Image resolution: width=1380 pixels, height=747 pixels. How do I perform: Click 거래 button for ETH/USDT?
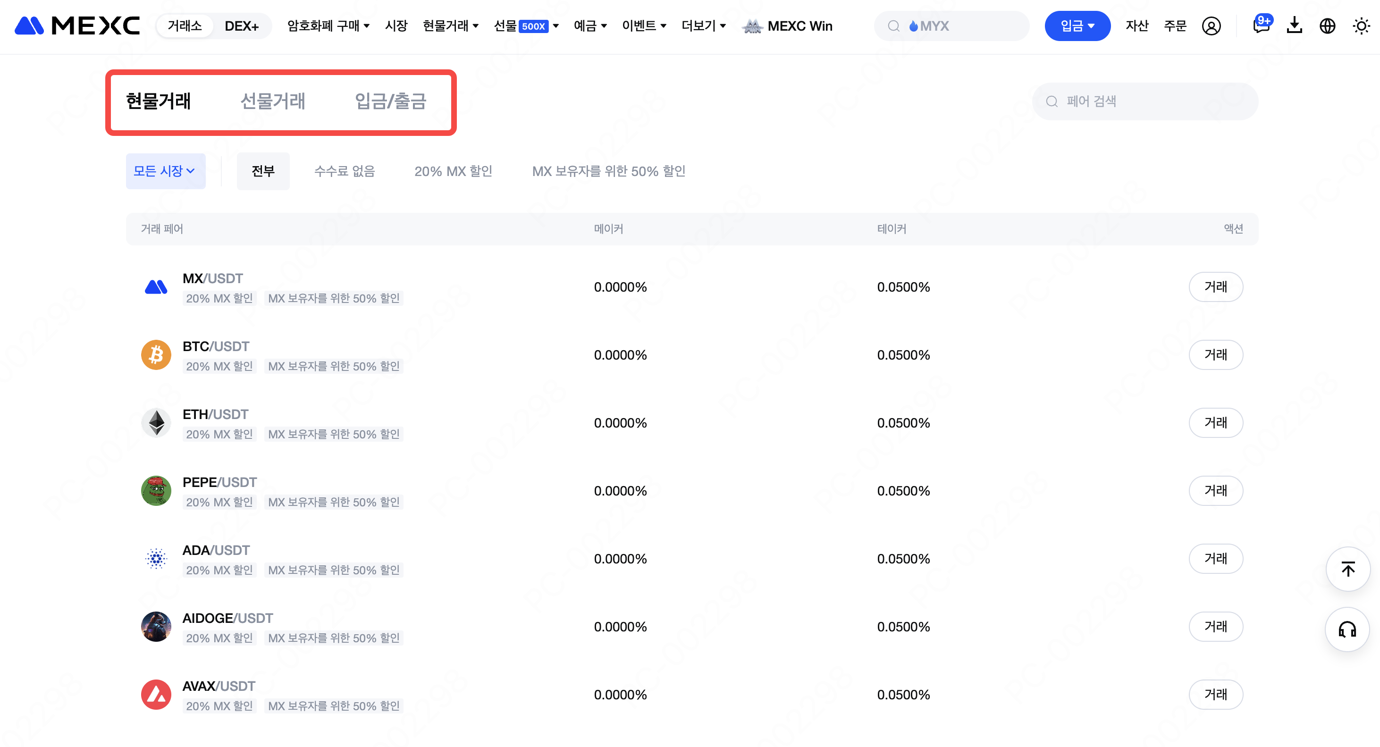pyautogui.click(x=1216, y=422)
